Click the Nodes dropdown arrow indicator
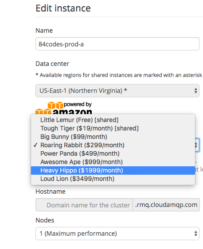Viewport: 203px width, 249px height. [x=195, y=234]
